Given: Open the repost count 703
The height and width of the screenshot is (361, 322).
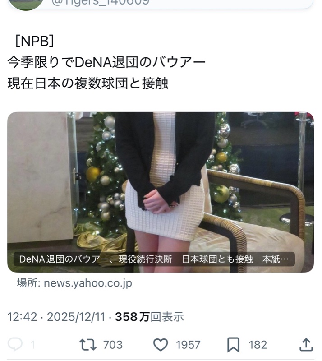Looking at the screenshot, I should point(113,345).
